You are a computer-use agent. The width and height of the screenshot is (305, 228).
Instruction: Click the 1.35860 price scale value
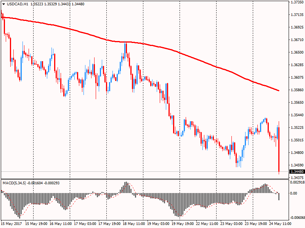(x=297, y=90)
